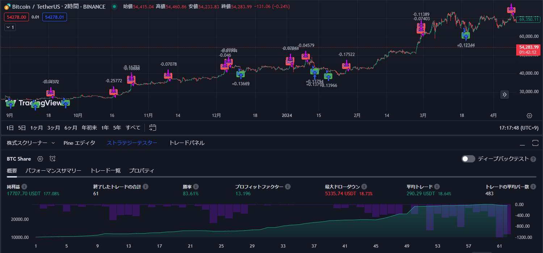
Task: Jump to latest bar with double-arrow button
Action: 505,95
